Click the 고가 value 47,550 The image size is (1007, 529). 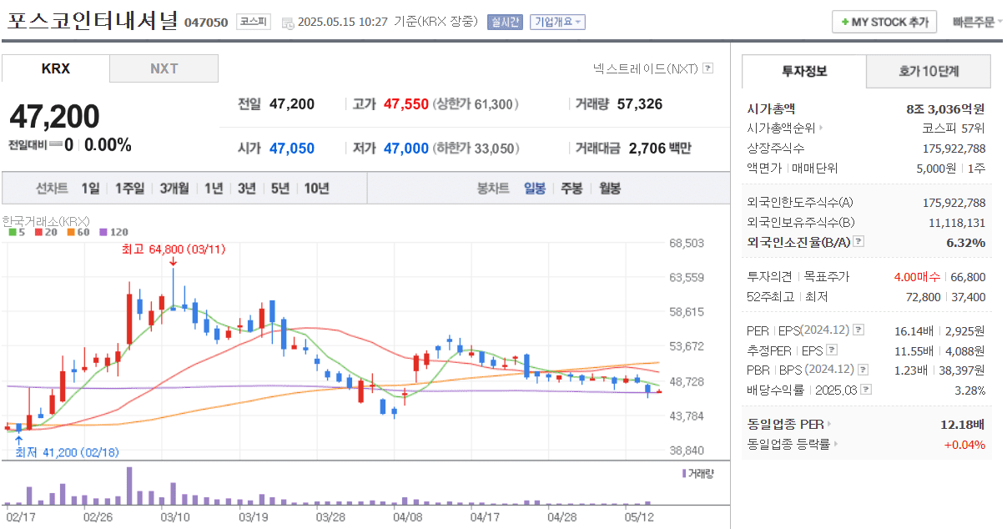coord(406,104)
